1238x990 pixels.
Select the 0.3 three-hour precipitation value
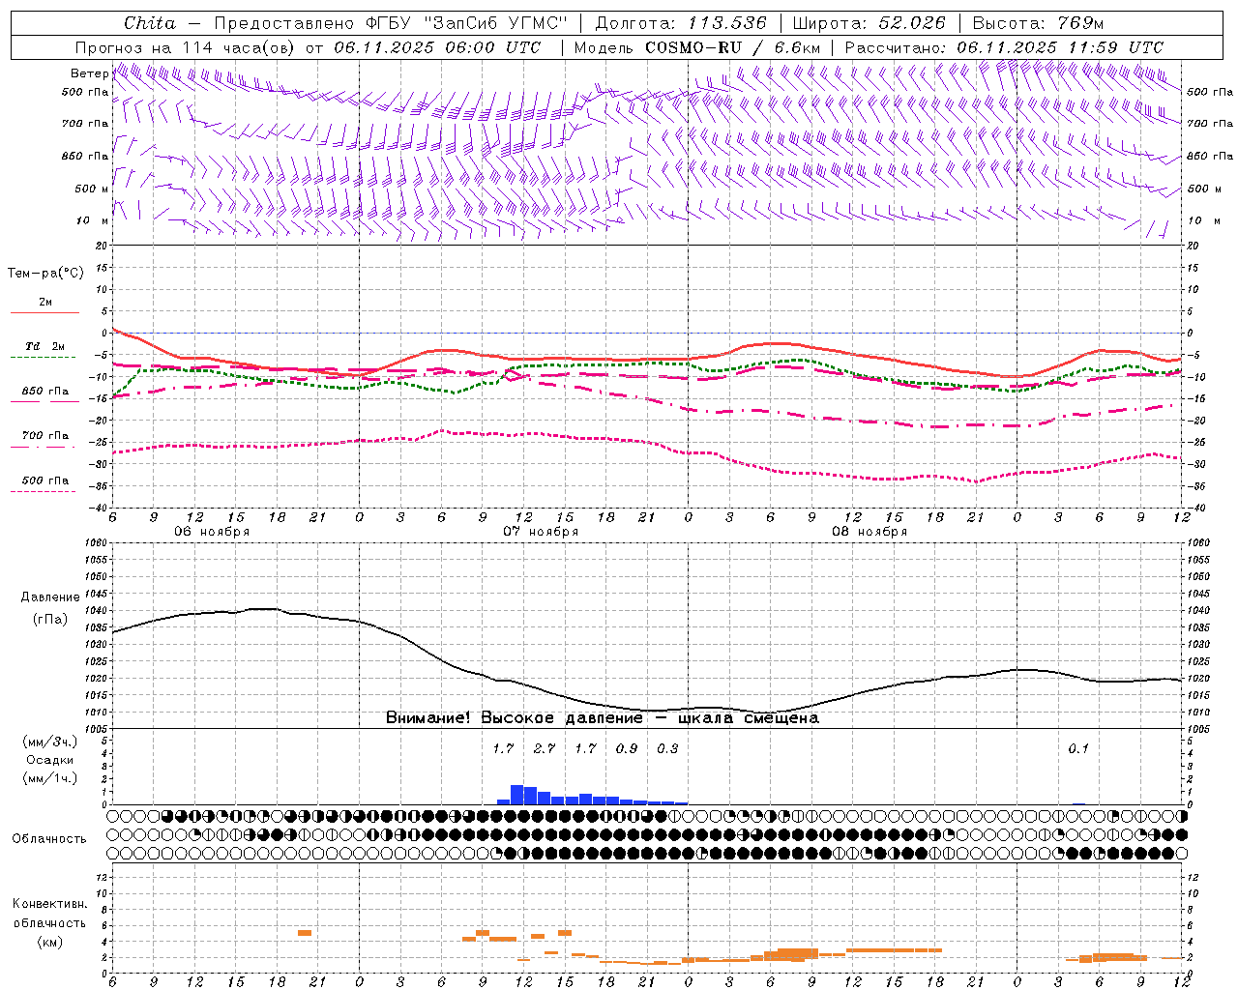(667, 748)
